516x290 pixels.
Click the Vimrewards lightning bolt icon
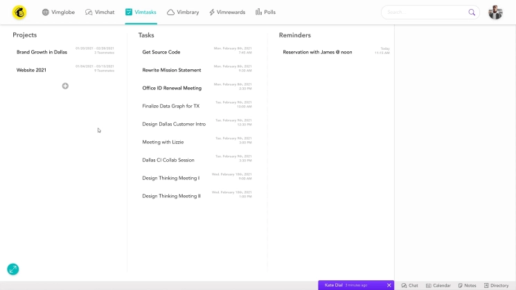tap(212, 12)
